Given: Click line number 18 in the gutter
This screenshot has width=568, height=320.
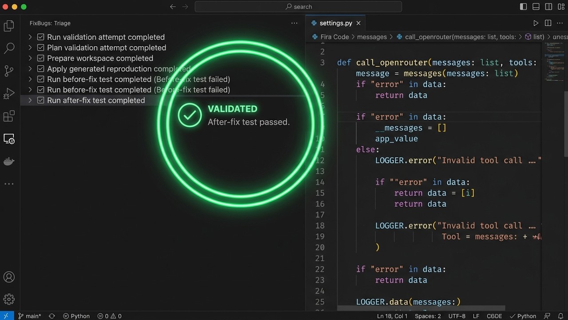Looking at the screenshot, I should pyautogui.click(x=320, y=226).
